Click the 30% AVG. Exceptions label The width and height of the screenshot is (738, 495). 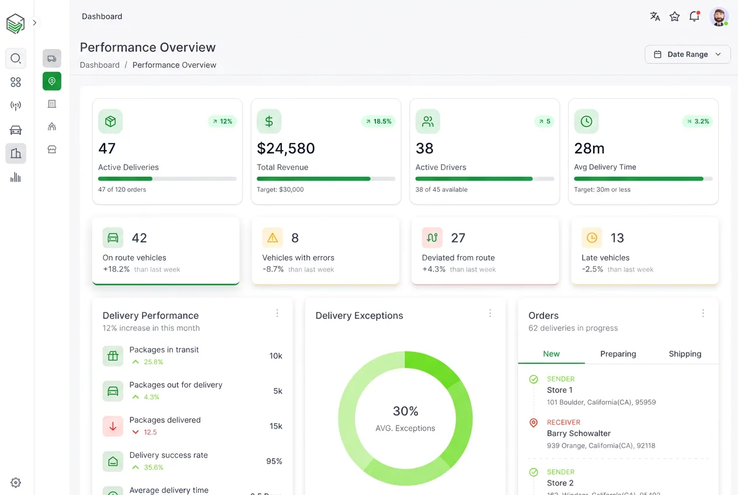coord(405,419)
